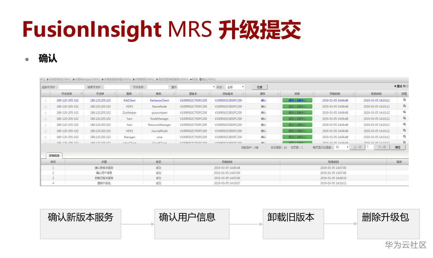Click the ZooKeeper service cell

129,112
